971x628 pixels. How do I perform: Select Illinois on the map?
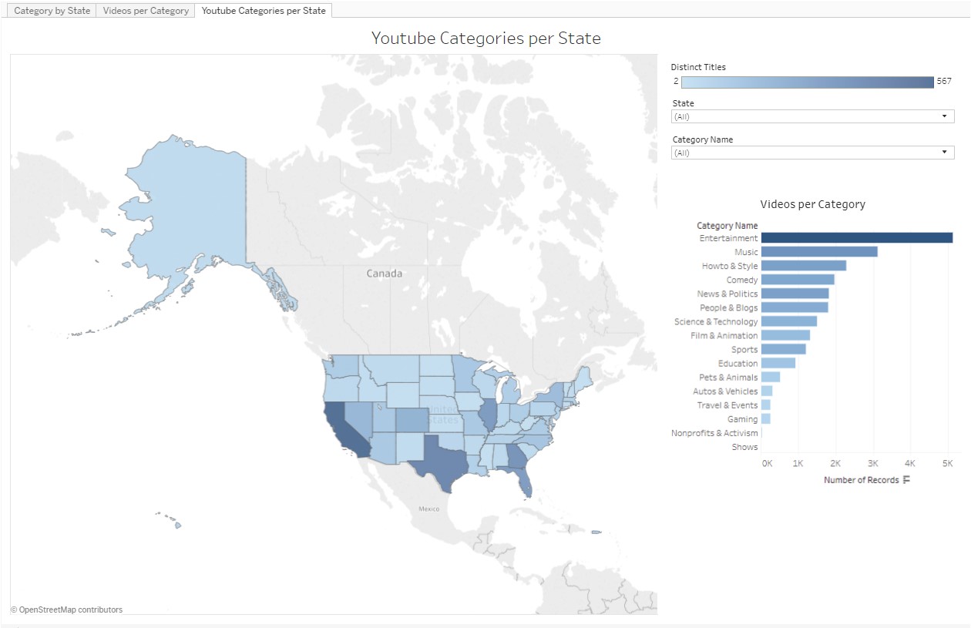[x=488, y=415]
